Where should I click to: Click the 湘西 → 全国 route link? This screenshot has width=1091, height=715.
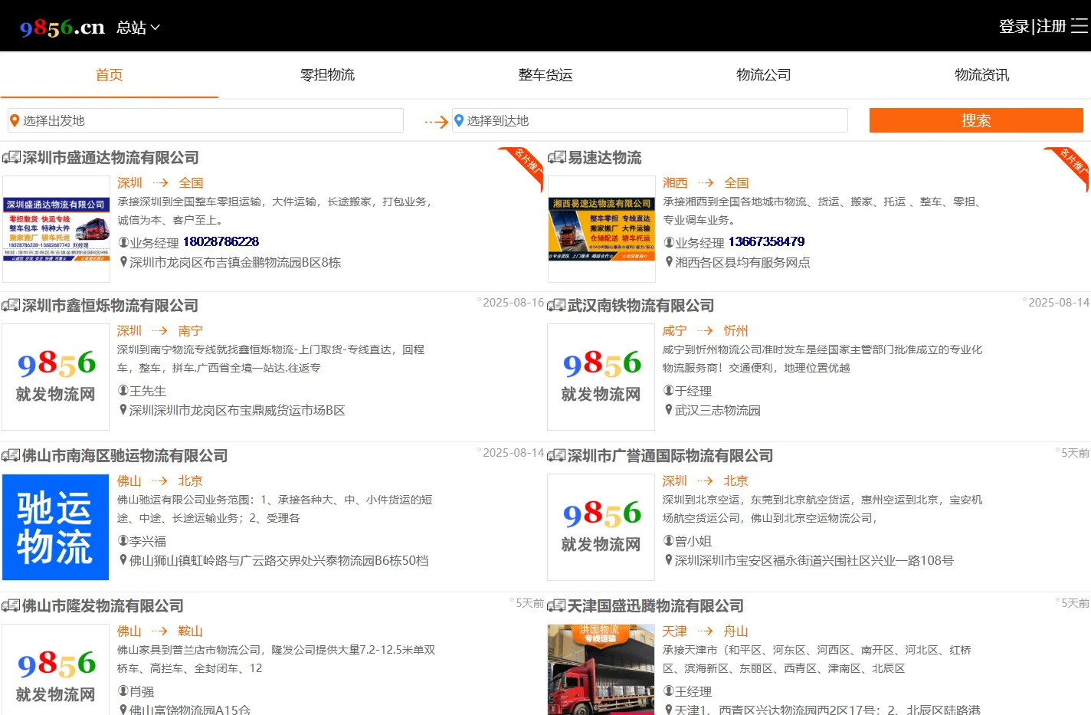pyautogui.click(x=706, y=183)
